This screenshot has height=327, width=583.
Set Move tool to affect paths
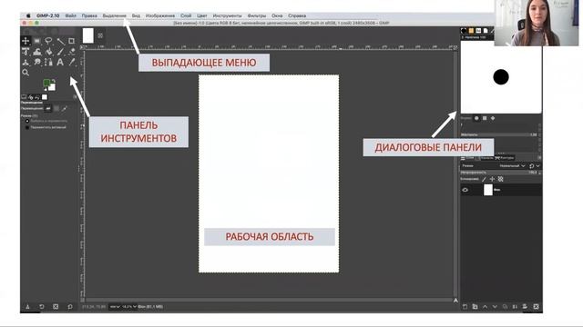click(65, 109)
